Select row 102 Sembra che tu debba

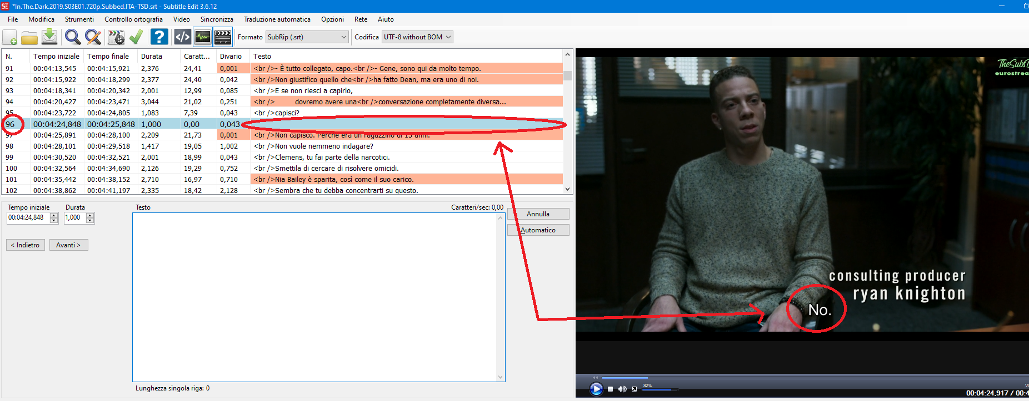coord(282,190)
